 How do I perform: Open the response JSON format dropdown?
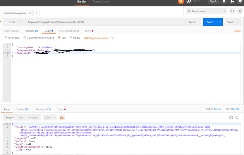click(50, 118)
